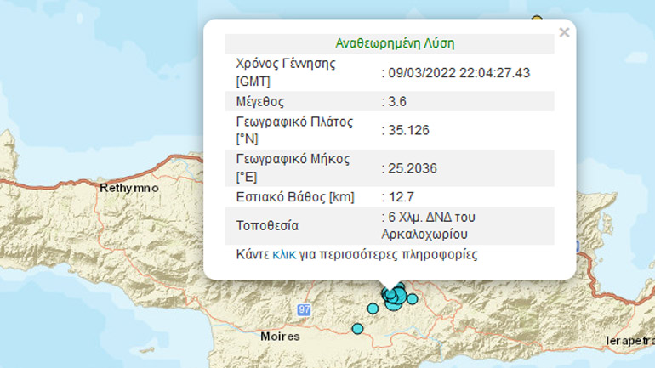Select the cyan marker just north-east of the lowest marker
Screen dimensions: 655x368
coord(373,309)
